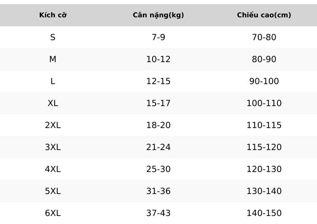The image size is (317, 224).
Task: Click the 110-115 height value
Action: (x=264, y=125)
